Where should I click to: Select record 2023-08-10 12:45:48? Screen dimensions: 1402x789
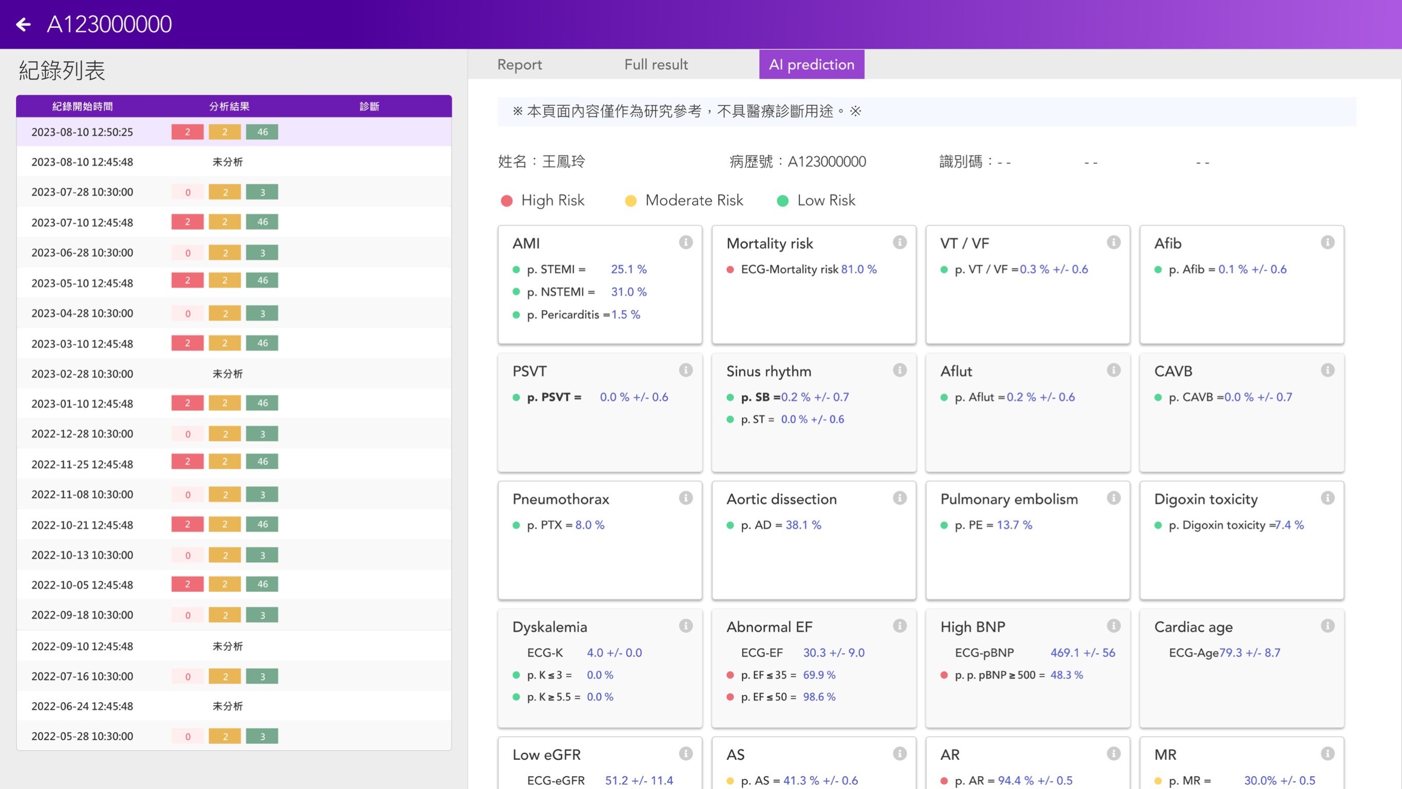233,162
